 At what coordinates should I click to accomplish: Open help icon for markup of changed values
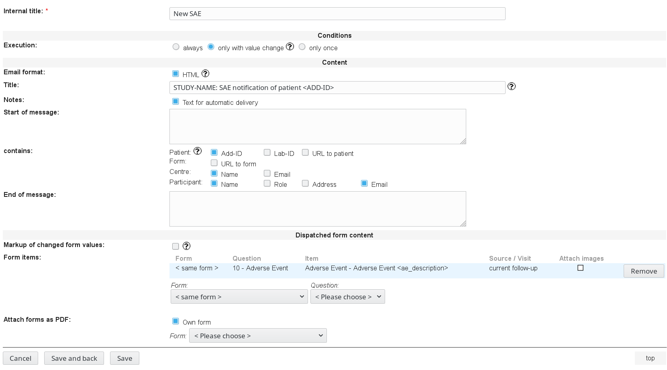tap(186, 246)
